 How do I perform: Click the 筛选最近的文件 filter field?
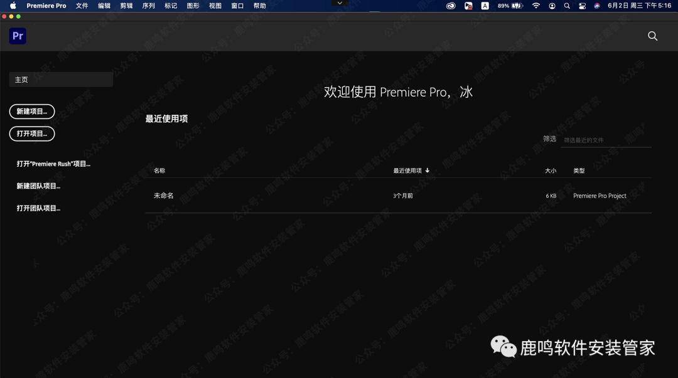coord(605,139)
